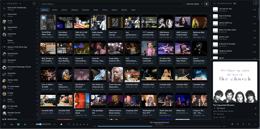The width and height of the screenshot is (260, 129).
Task: Select Pyotr Il'yich Tchaikovsky artist
Action: pyautogui.click(x=19, y=8)
